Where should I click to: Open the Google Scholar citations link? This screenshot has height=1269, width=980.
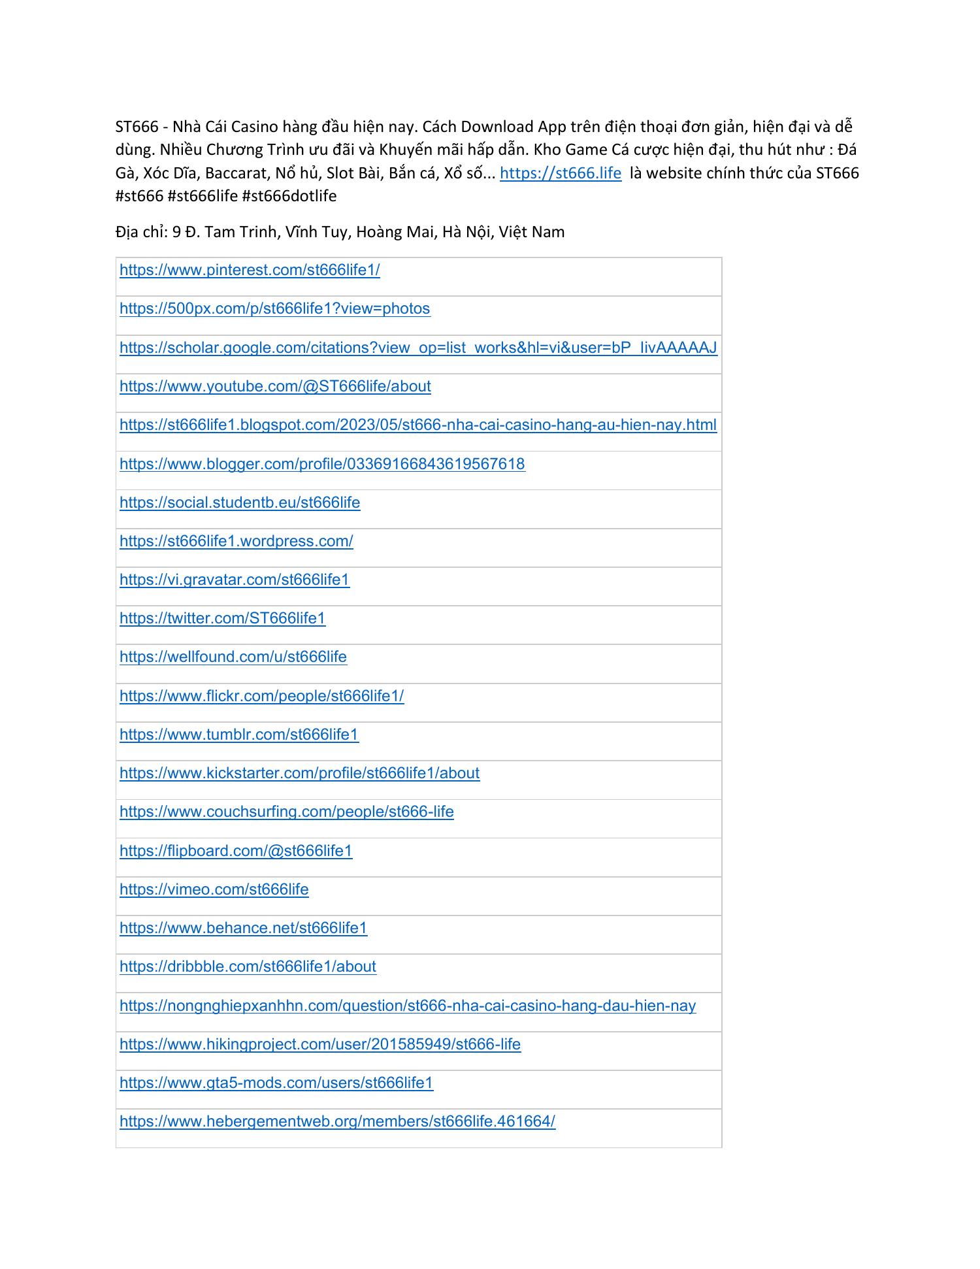click(x=418, y=348)
